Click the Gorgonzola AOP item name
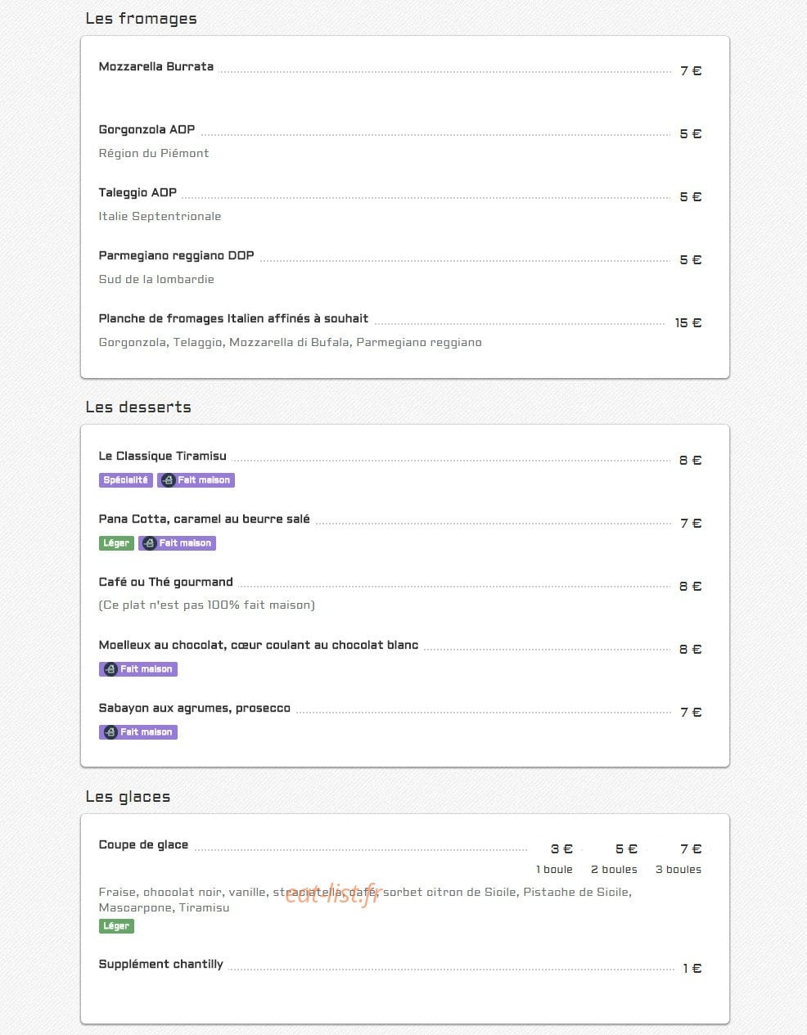The height and width of the screenshot is (1035, 807). 147,129
